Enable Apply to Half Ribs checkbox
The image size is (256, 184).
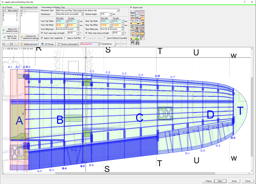click(66, 38)
